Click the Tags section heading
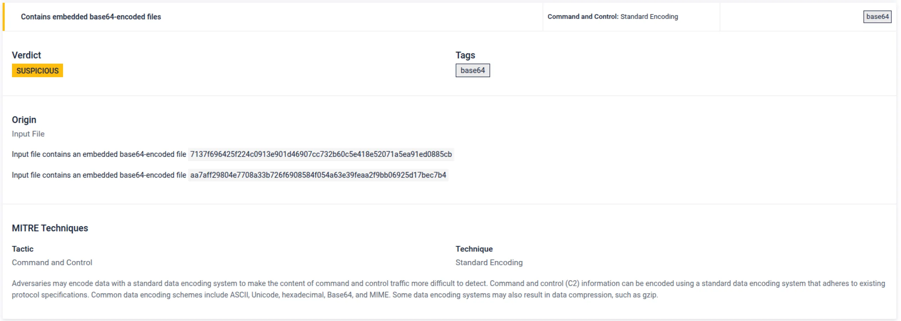 coord(465,55)
